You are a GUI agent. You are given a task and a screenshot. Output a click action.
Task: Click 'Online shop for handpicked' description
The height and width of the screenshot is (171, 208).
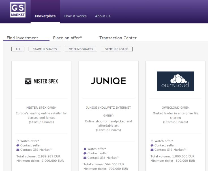(x=108, y=123)
